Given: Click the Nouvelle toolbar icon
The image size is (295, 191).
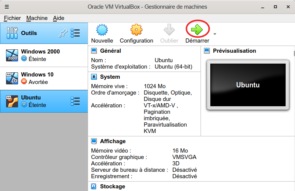Looking at the screenshot, I should click(x=102, y=30).
